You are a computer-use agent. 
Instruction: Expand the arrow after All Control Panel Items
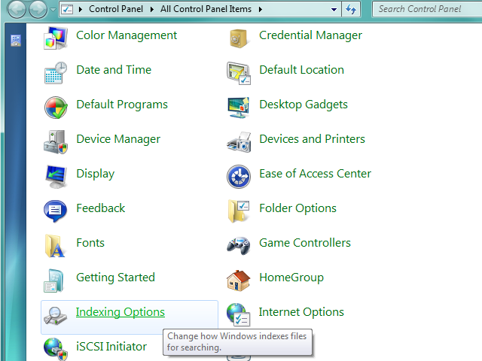point(261,9)
